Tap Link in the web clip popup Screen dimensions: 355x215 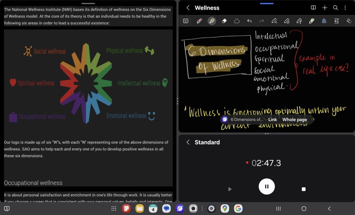click(x=272, y=120)
